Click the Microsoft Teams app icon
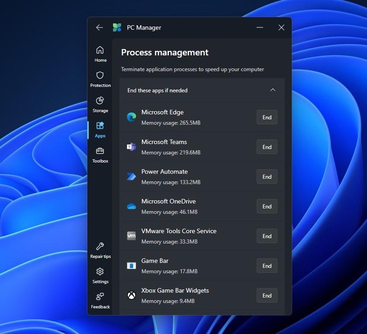This screenshot has height=334, width=367. coord(131,147)
